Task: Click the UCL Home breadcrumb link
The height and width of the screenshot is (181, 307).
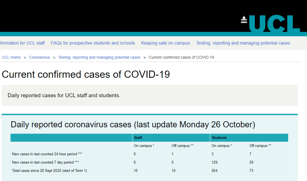Action: [11, 57]
